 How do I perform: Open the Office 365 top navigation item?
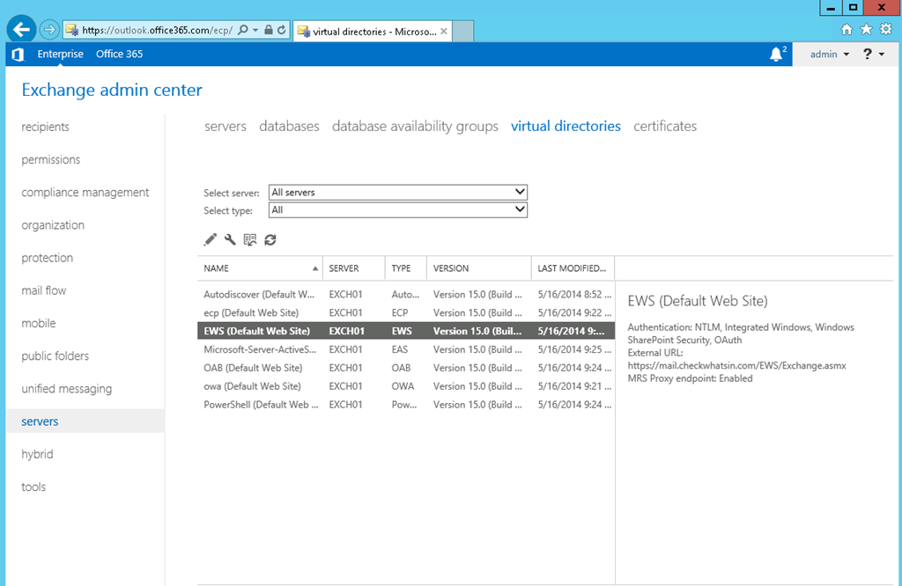click(120, 54)
